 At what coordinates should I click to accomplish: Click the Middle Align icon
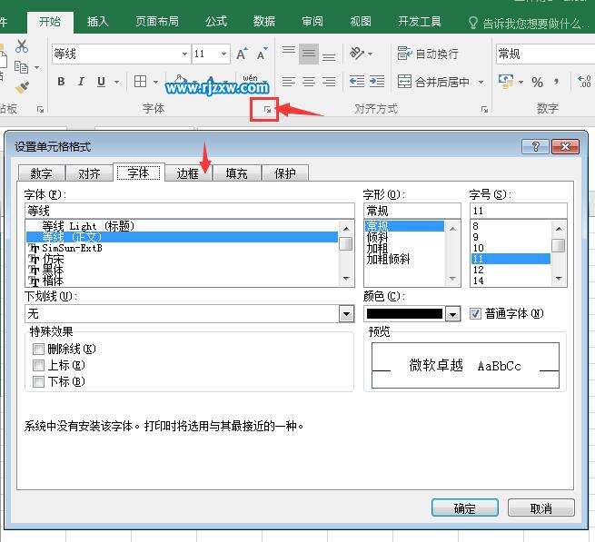(x=309, y=54)
